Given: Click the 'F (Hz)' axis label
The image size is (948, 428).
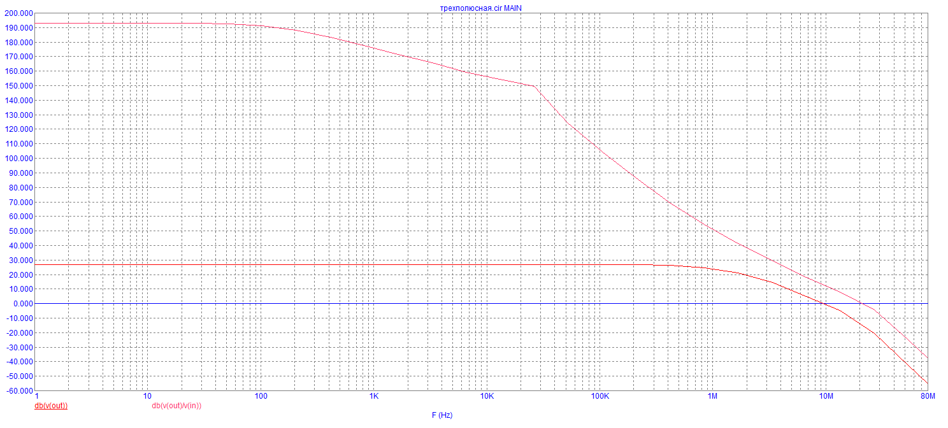Looking at the screenshot, I should click(442, 415).
